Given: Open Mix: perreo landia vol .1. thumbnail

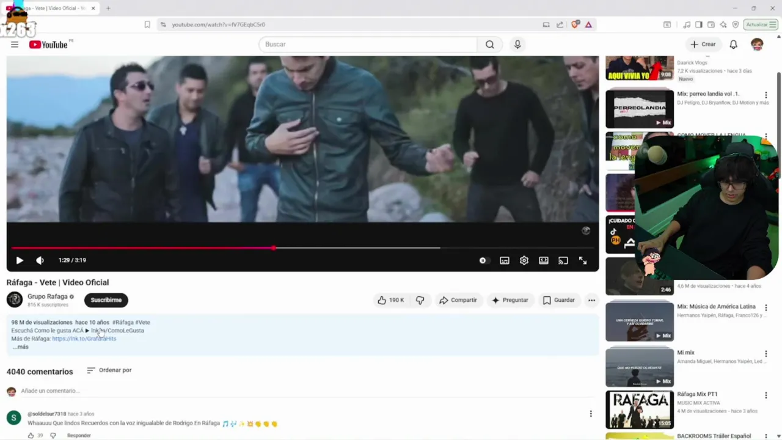Looking at the screenshot, I should click(640, 109).
